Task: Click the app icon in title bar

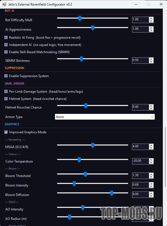Action: click(x=4, y=4)
